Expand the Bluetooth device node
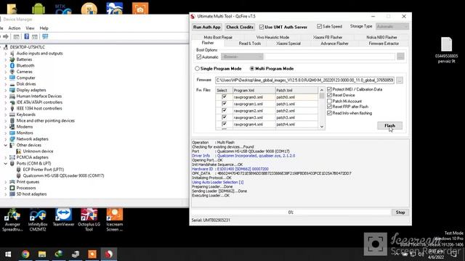Screen dimensions: 465x261 (x=5, y=66)
